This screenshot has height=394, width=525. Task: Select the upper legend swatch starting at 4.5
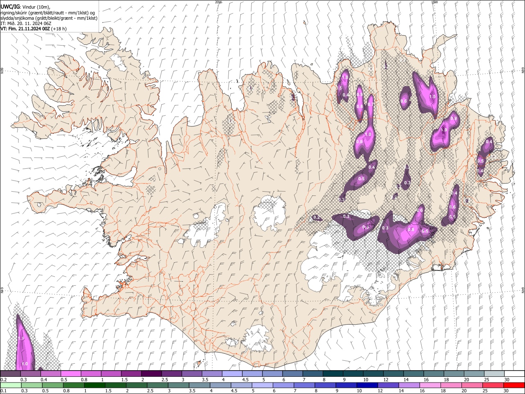click(x=252, y=374)
